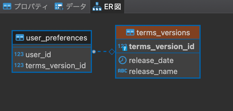The height and width of the screenshot is (111, 233).
Task: Click the ER図 hierarchy diagram icon
Action: 97,6
